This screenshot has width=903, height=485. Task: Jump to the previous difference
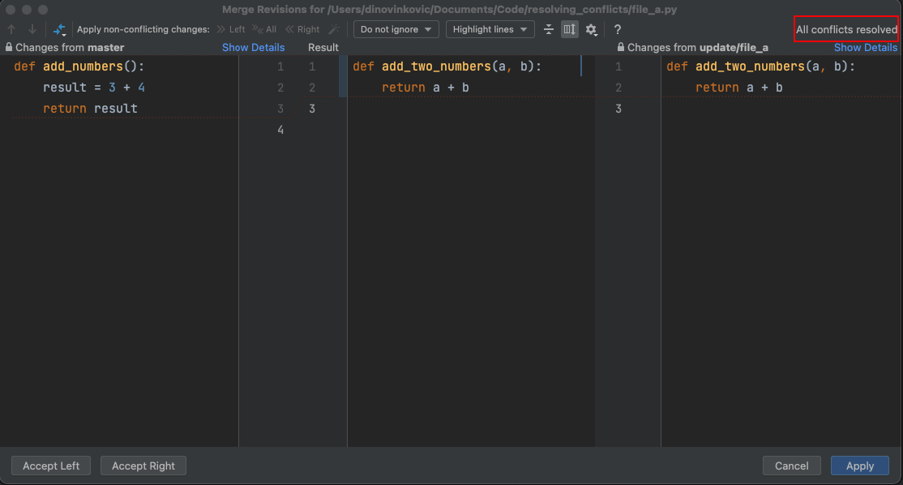(12, 28)
